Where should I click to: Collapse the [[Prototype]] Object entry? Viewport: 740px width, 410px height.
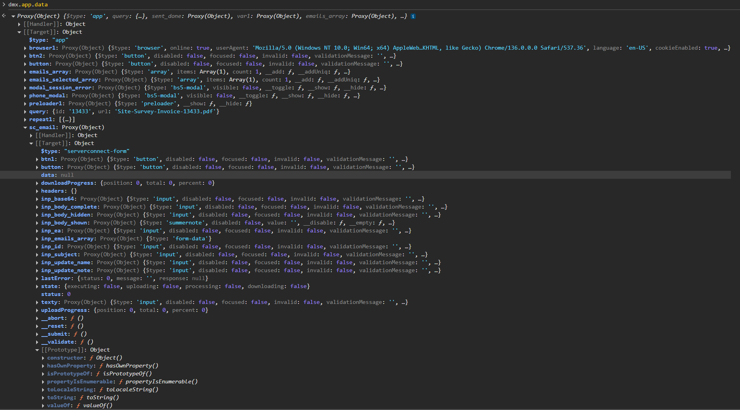pos(37,350)
